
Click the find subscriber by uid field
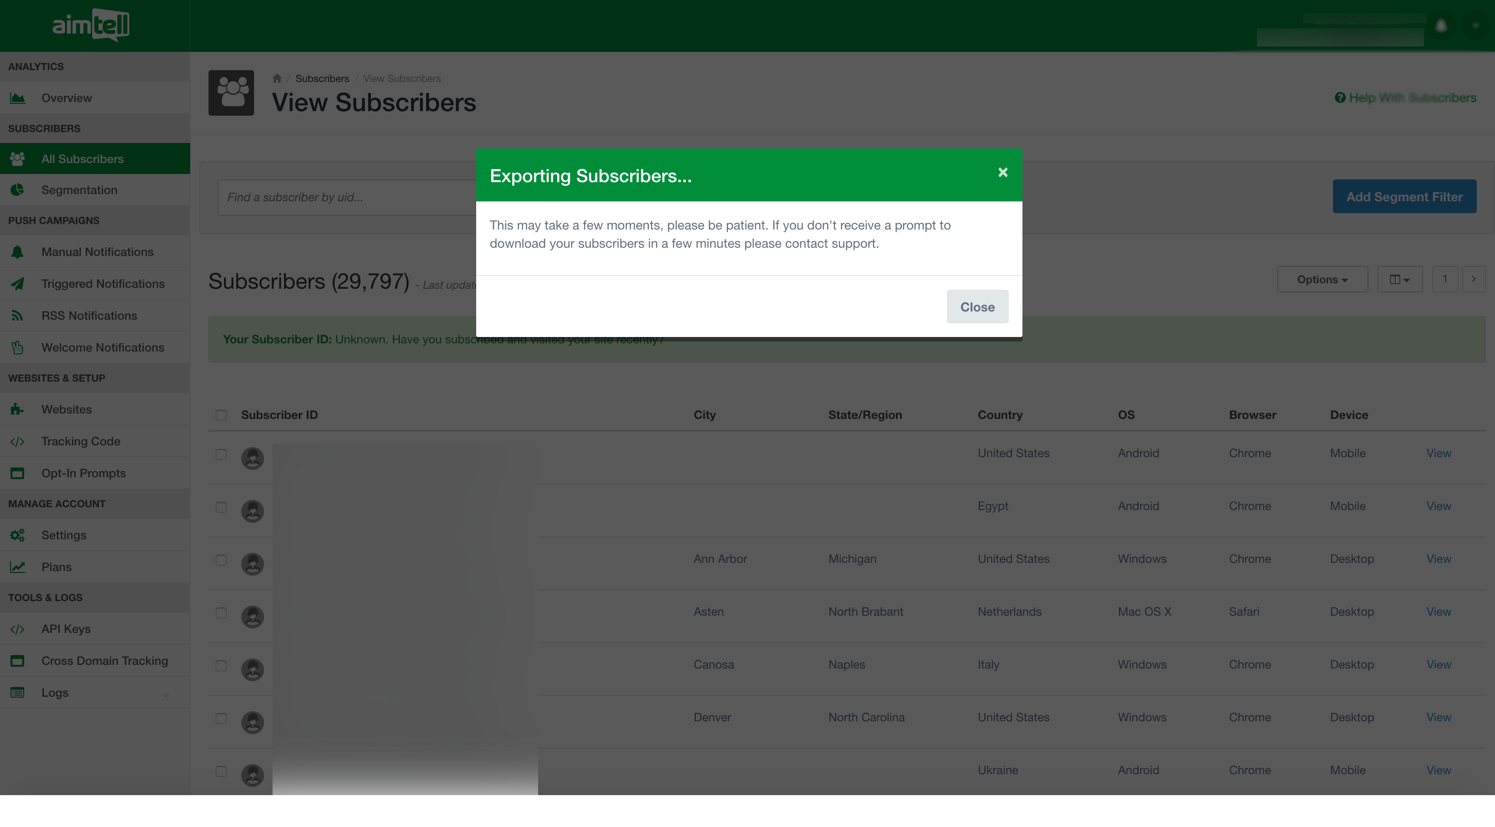346,198
